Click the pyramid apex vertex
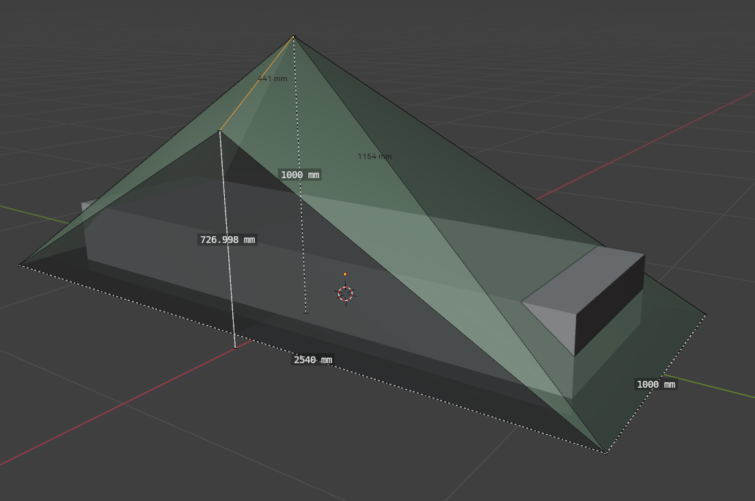The height and width of the screenshot is (501, 755). [294, 36]
